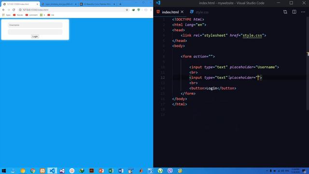Show hidden system tray icons chevron
Viewport: 309px width, 174px height.
coord(267,171)
